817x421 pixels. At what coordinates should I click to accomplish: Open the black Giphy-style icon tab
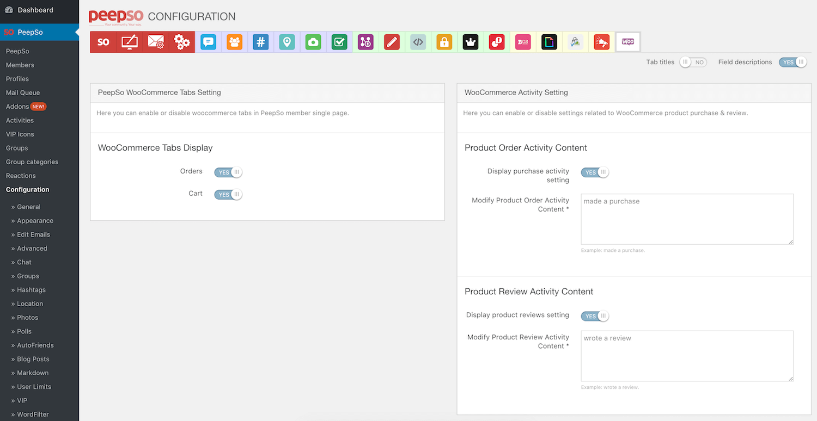pos(549,42)
